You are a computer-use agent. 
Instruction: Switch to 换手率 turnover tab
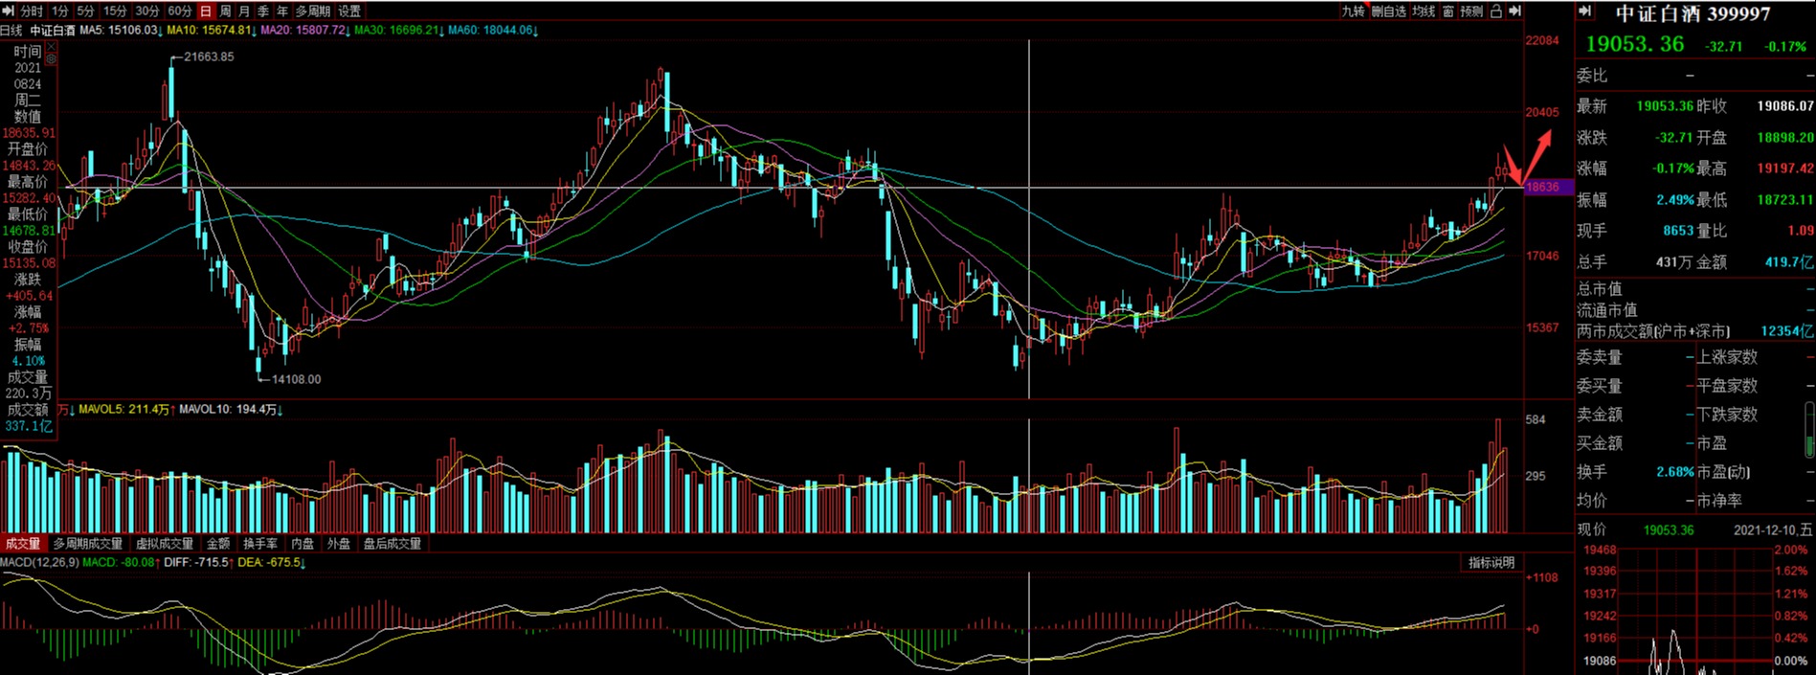(x=260, y=544)
